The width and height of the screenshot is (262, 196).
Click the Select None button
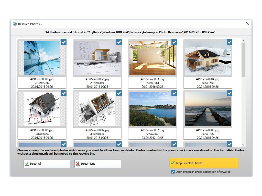coord(98,164)
